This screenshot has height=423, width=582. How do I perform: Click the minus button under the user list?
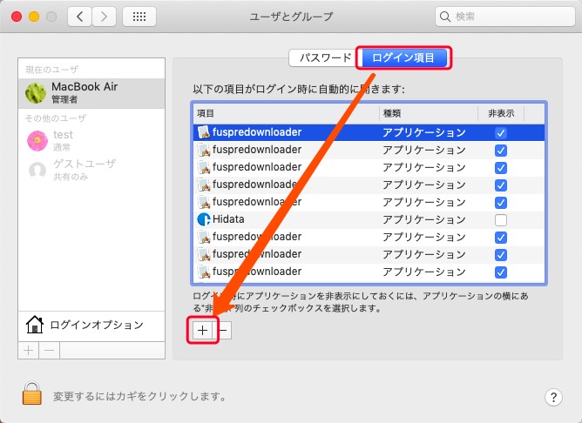50,350
